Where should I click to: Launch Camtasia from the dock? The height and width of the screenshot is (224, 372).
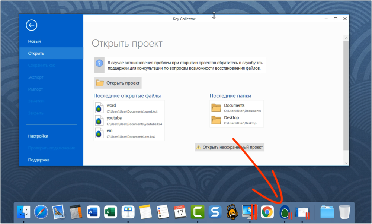(198, 211)
